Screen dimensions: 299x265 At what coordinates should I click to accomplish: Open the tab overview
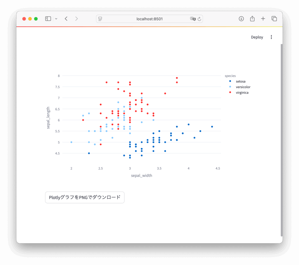pos(274,19)
